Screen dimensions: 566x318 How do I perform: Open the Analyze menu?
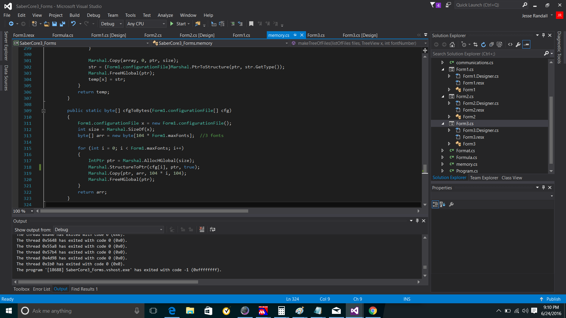tap(165, 15)
